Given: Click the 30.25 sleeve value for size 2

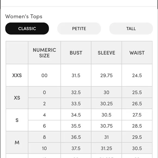Looking at the screenshot, I should [x=107, y=104].
